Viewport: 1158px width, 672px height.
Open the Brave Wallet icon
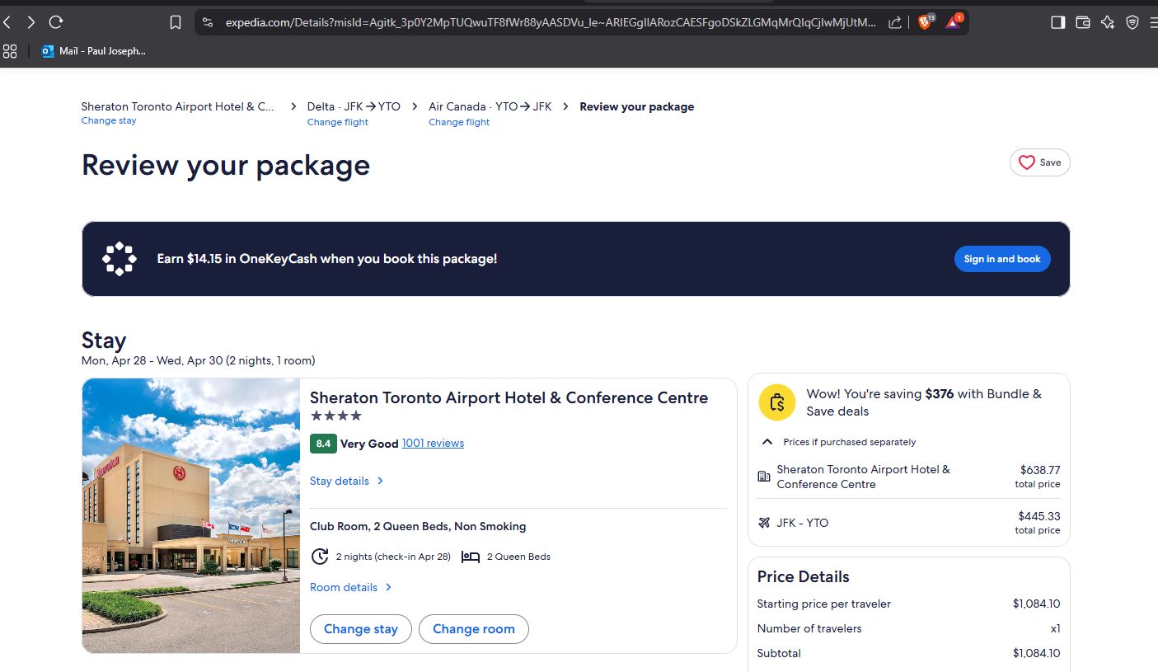[1083, 22]
